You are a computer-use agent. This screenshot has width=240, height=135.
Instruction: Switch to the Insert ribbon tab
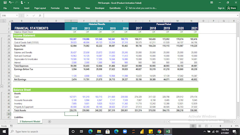27,8
